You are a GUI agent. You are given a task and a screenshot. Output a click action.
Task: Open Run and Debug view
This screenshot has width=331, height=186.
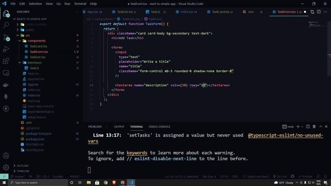pyautogui.click(x=6, y=49)
